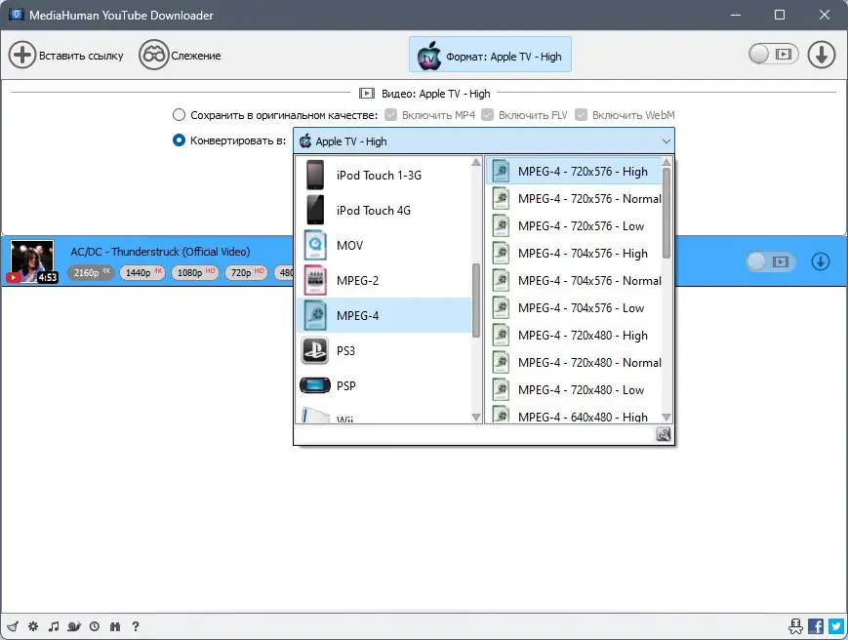Click AC/DC - Thunderstruck (Official Video) title
Viewport: 848px width, 640px height.
160,252
